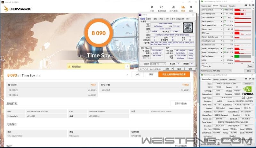Click help question mark on warning banner

coord(127,66)
